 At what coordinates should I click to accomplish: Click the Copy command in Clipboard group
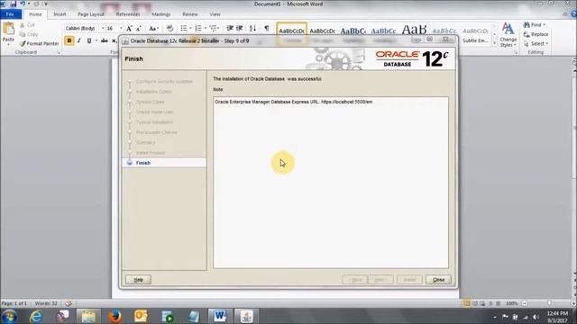[29, 34]
